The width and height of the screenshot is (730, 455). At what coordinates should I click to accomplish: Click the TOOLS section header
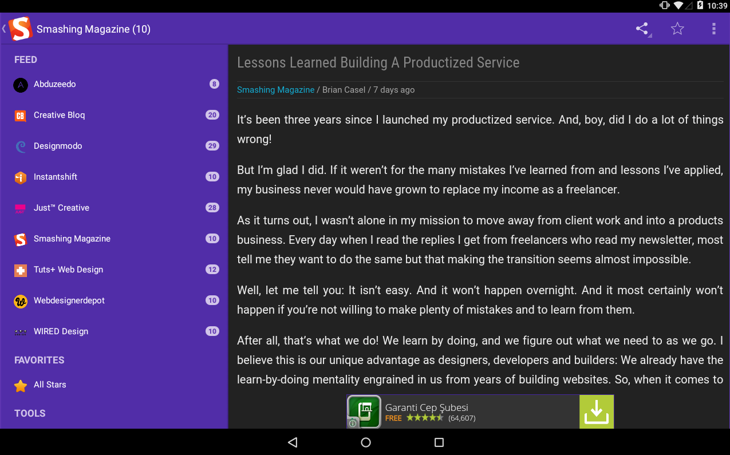click(x=30, y=413)
